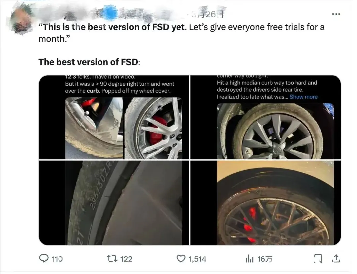Click the 122 reposts count
Screen dimensions: 357x274
[126, 259]
